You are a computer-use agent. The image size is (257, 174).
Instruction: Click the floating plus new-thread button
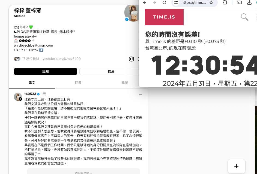[x=237, y=166]
